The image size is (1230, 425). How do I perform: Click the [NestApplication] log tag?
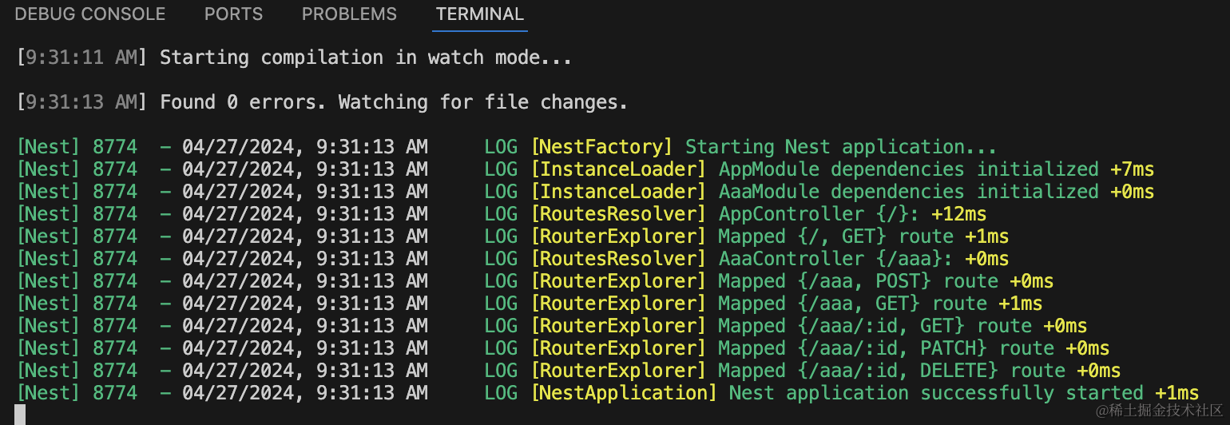tap(624, 393)
